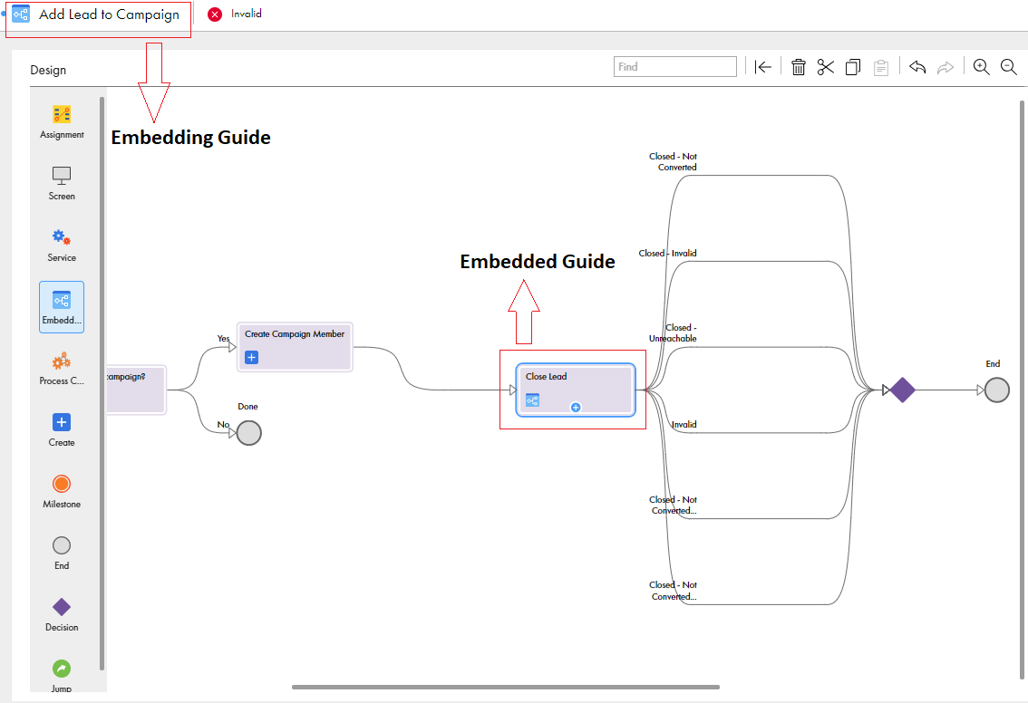Click the scissors cut icon
The image size is (1028, 703).
click(826, 67)
